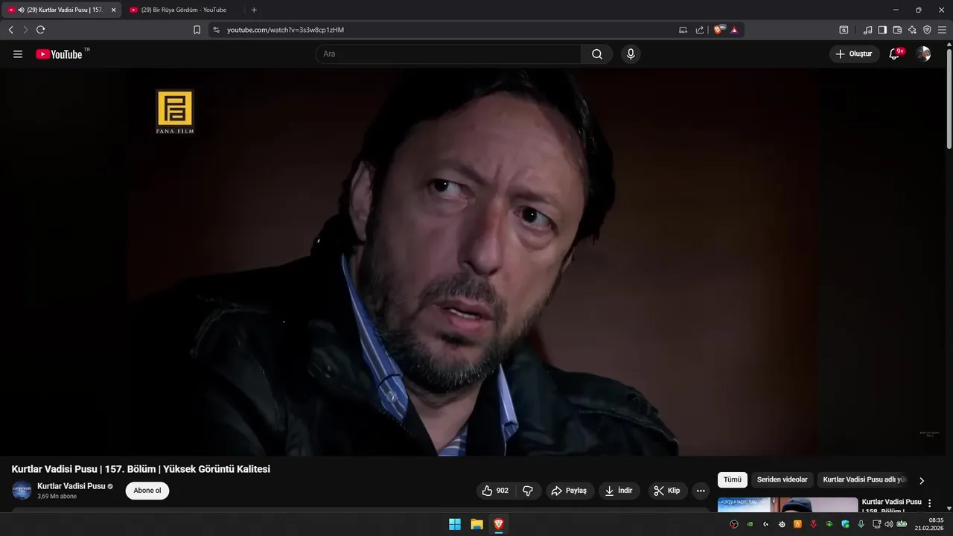The image size is (953, 536).
Task: Open options for suggested 158. Bölüm video
Action: [929, 503]
